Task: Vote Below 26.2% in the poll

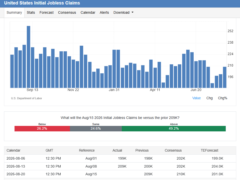Action: coord(42,129)
